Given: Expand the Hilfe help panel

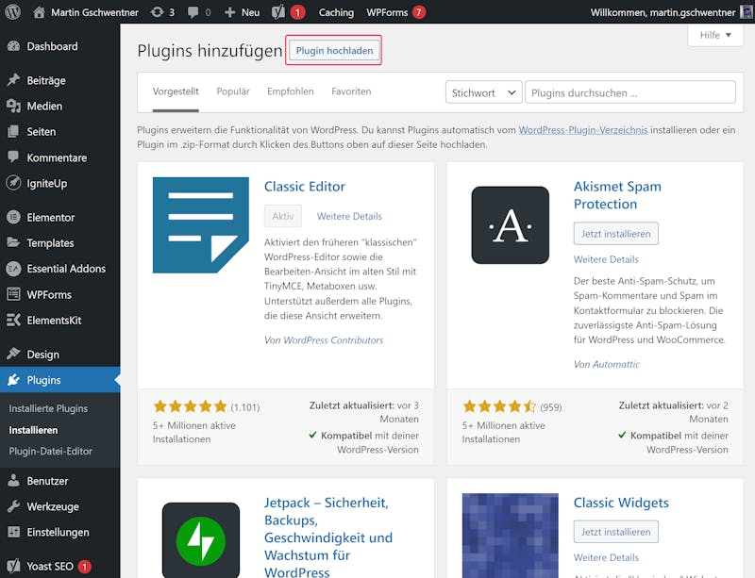Looking at the screenshot, I should tap(715, 35).
